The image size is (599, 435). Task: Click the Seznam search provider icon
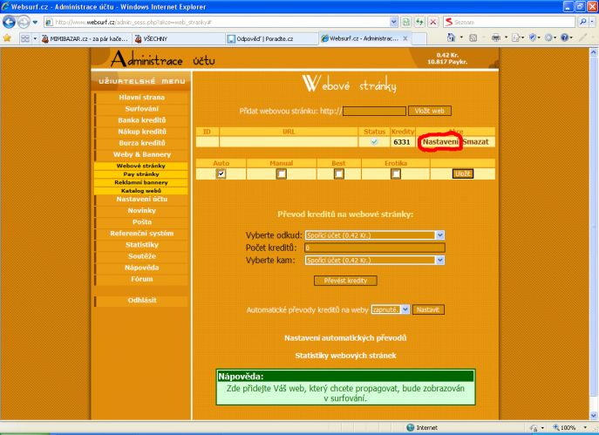coord(448,22)
